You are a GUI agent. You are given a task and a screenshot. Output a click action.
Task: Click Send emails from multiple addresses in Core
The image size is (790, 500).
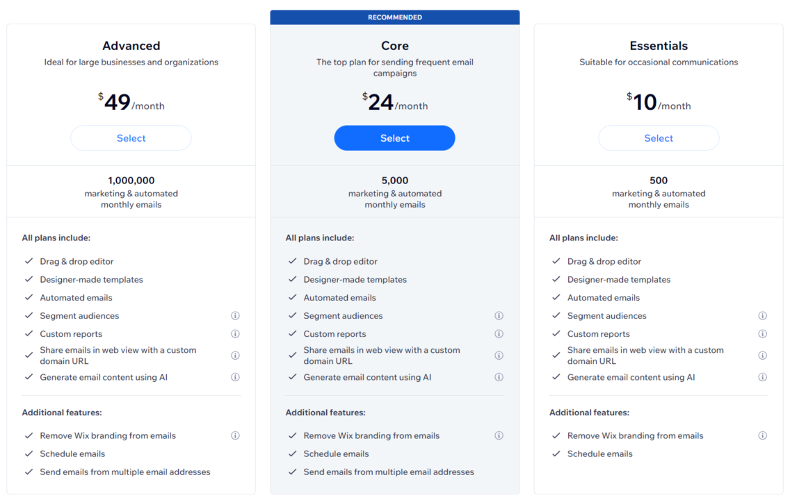(x=388, y=472)
